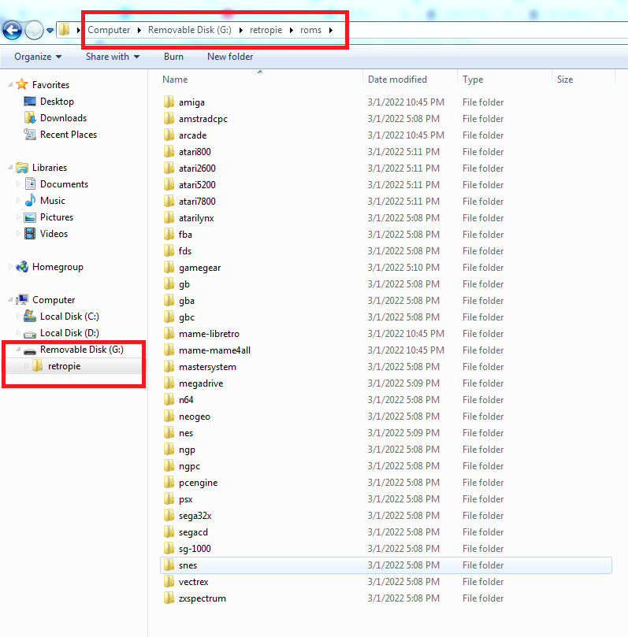This screenshot has height=637, width=628.
Task: Select the amstradcpc folder name
Action: (x=203, y=119)
